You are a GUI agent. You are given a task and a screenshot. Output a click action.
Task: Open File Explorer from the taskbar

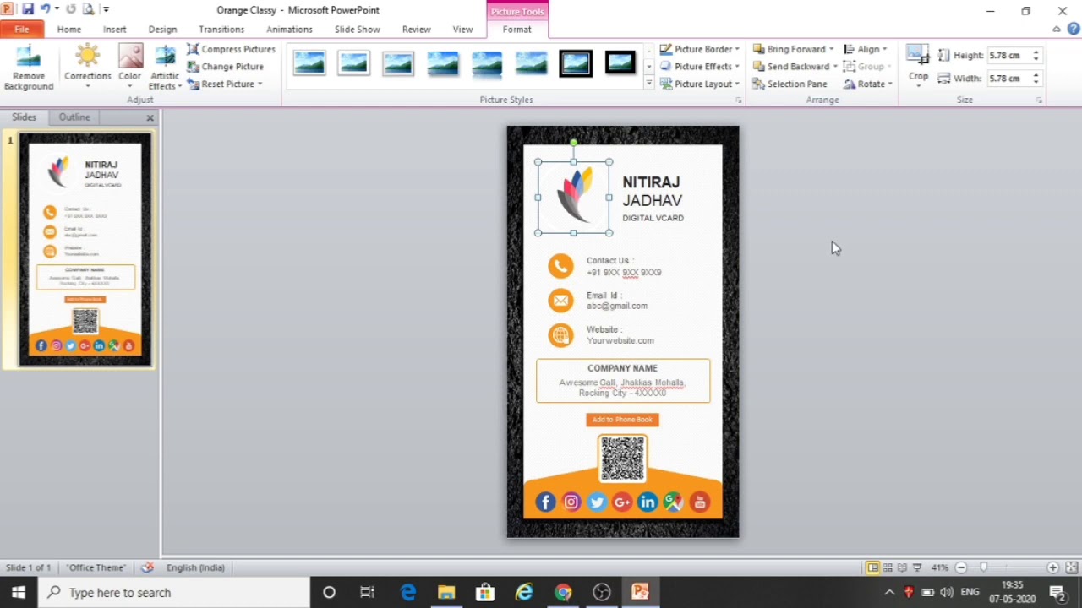(x=446, y=592)
